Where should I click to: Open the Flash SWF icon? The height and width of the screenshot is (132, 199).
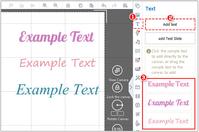click(138, 105)
